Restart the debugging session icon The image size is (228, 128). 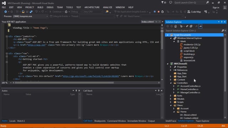[x=162, y=12]
